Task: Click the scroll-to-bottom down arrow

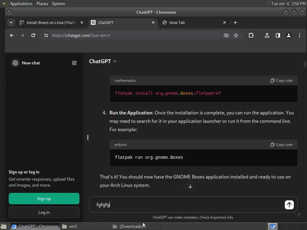Action: [x=190, y=186]
